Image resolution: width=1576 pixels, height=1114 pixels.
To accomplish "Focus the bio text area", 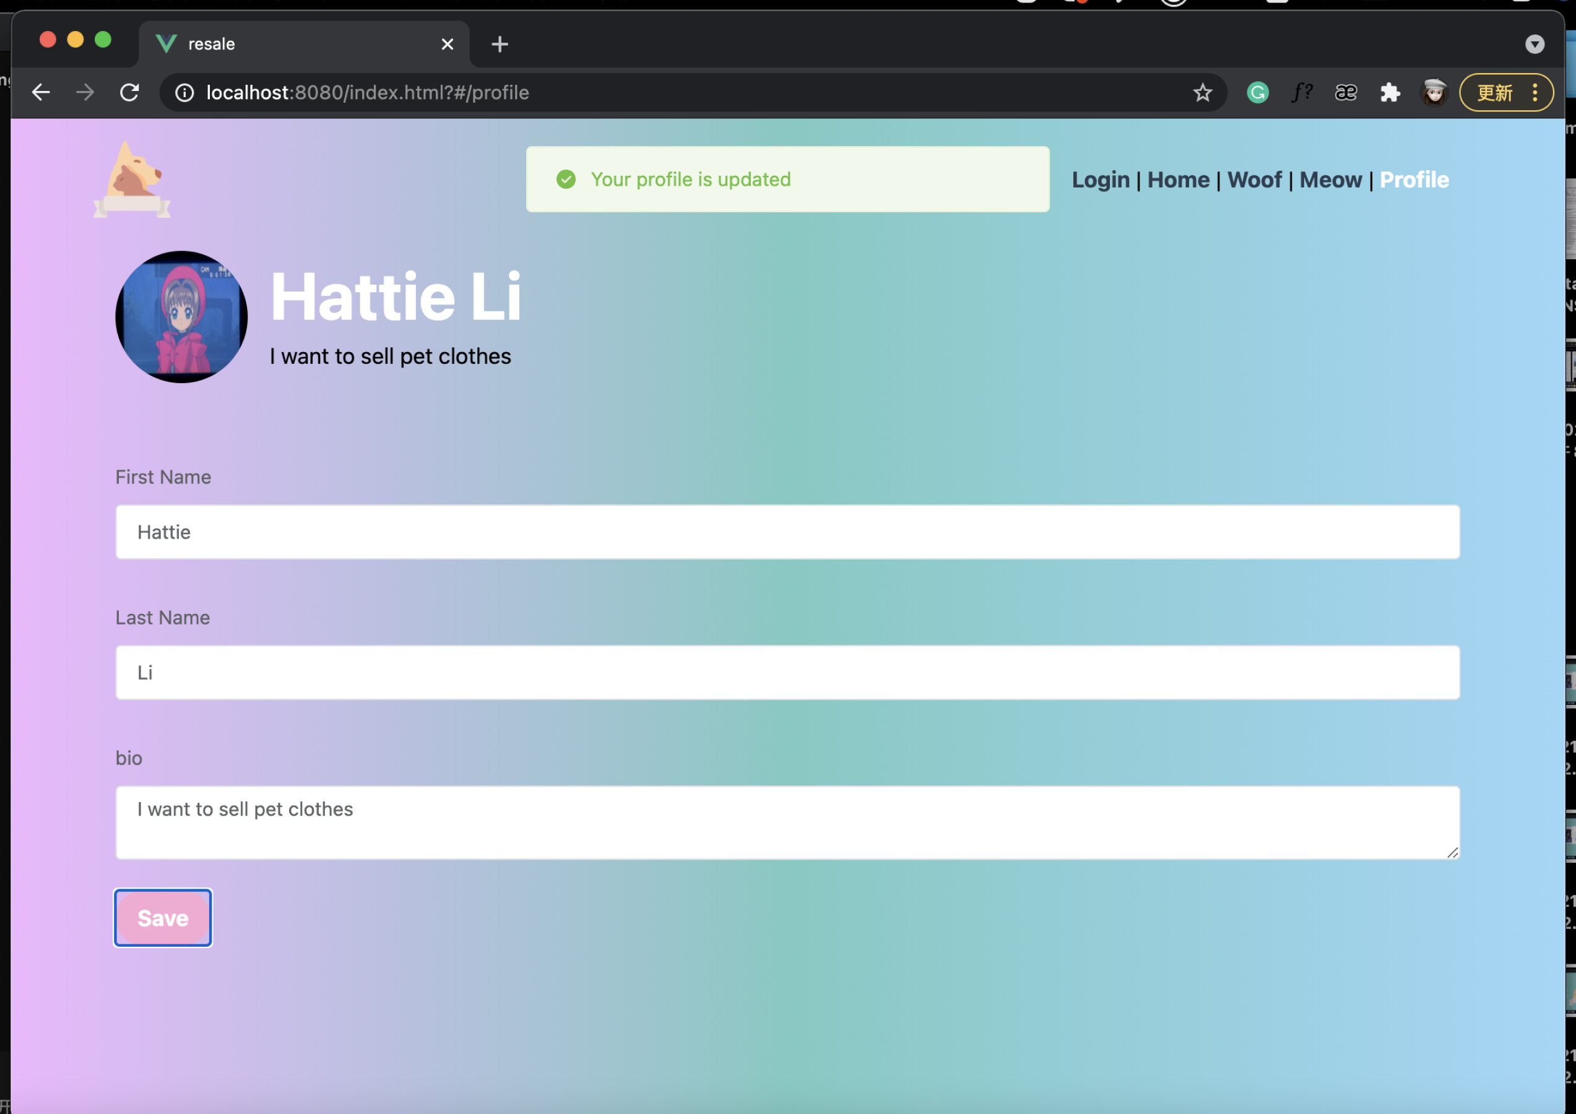I will [787, 823].
